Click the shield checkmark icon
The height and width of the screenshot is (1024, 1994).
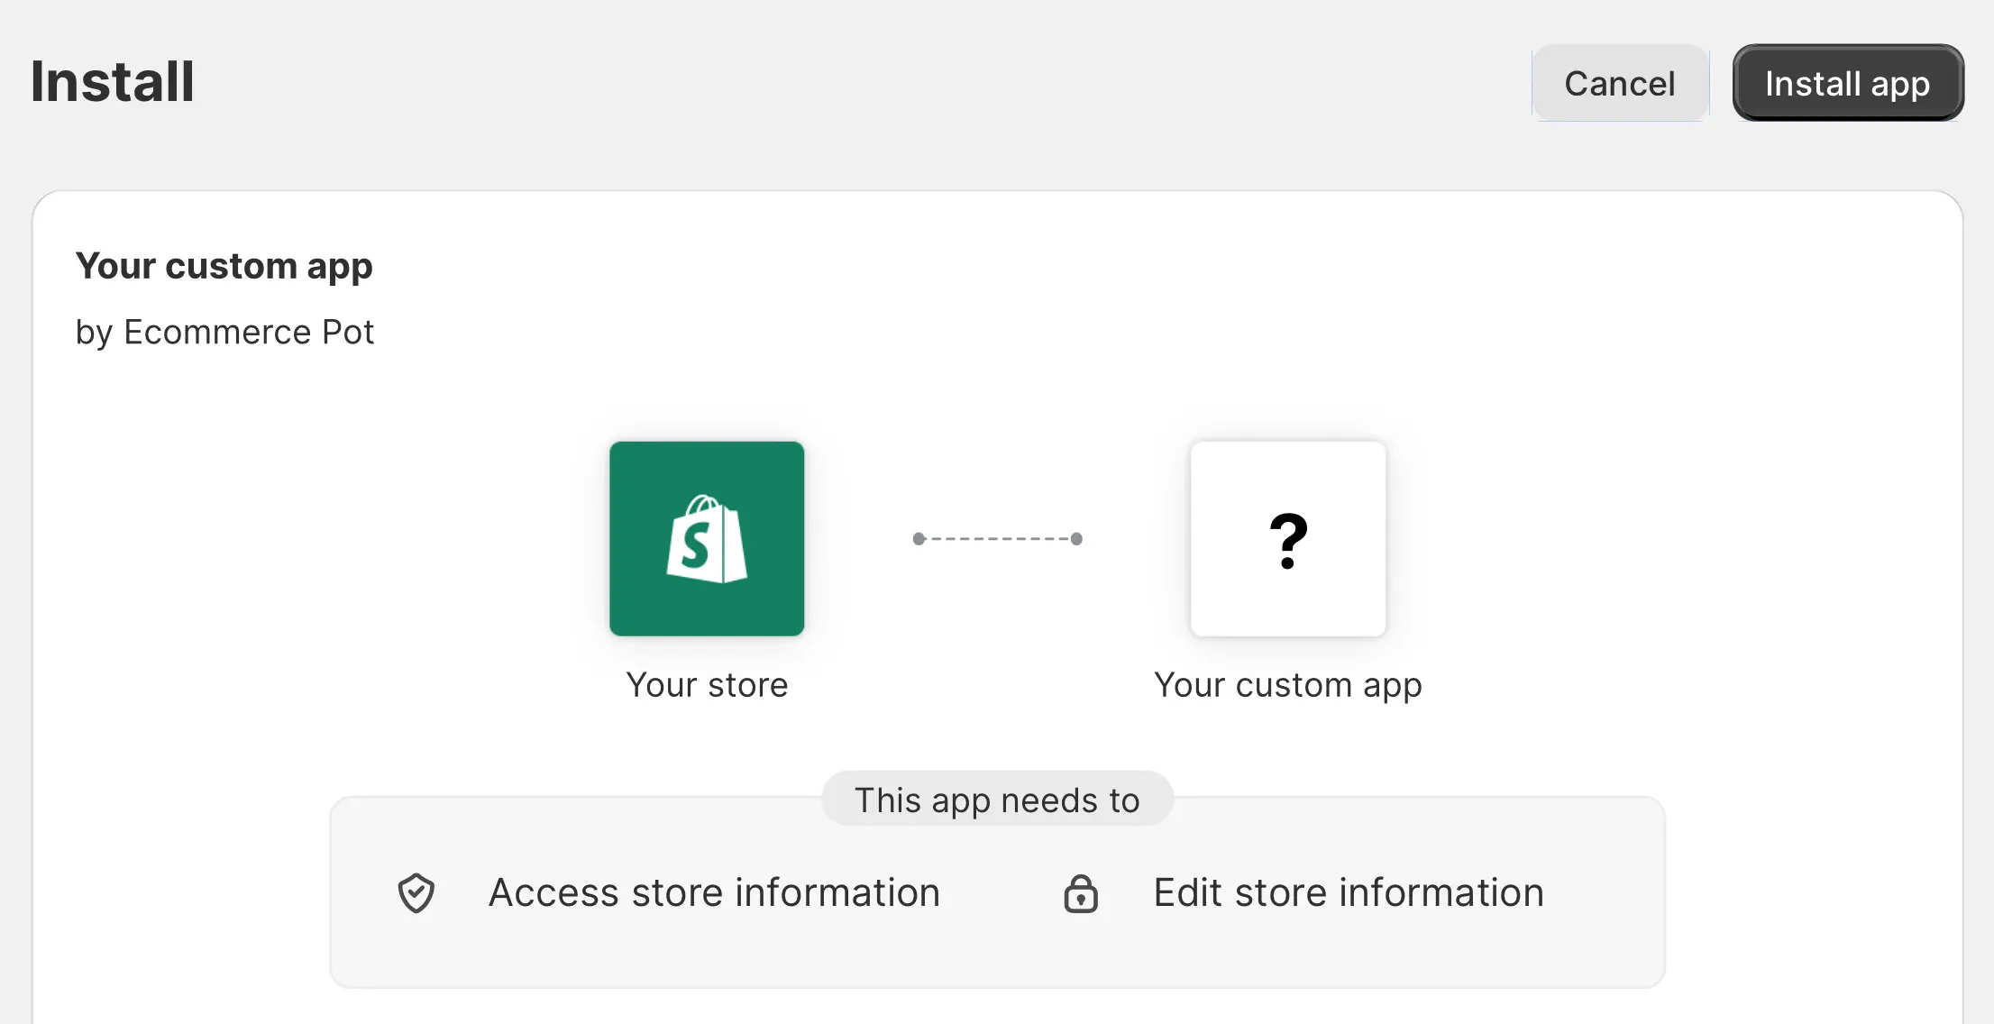[x=416, y=893]
